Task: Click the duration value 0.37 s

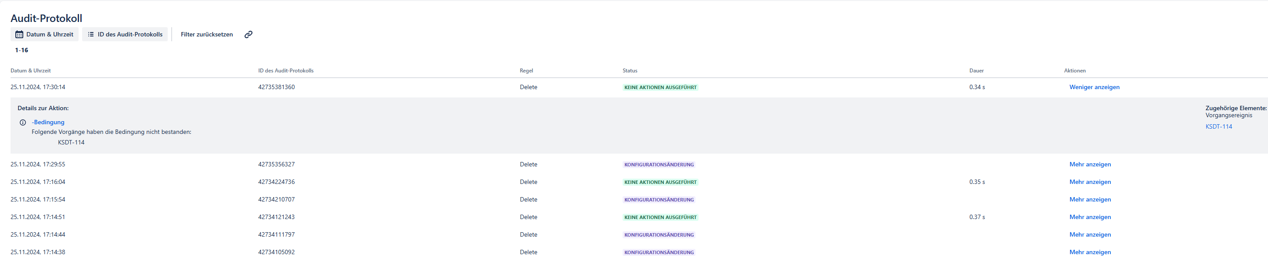Action: click(x=977, y=217)
